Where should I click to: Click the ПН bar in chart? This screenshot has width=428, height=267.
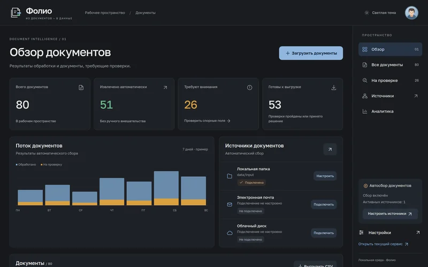[30, 198]
